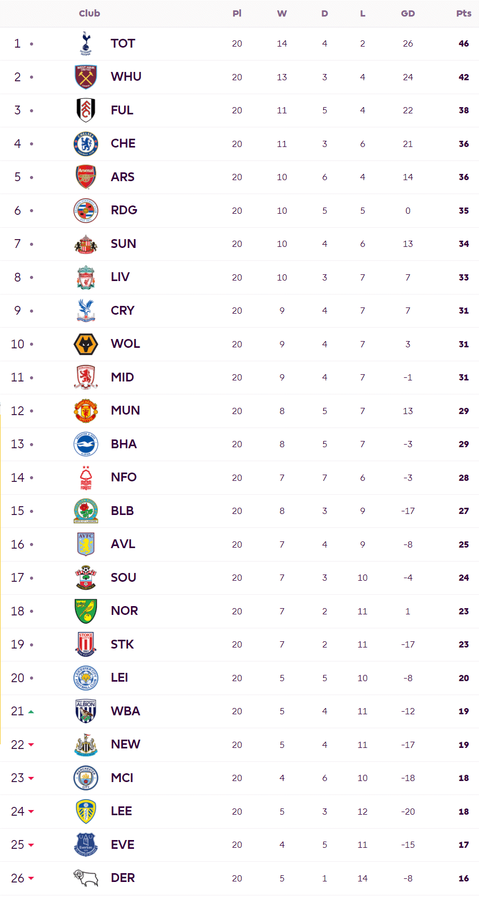Open FUL team link

click(122, 110)
